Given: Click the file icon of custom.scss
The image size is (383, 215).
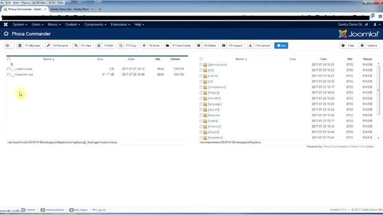Looking at the screenshot, I should click(13, 69).
